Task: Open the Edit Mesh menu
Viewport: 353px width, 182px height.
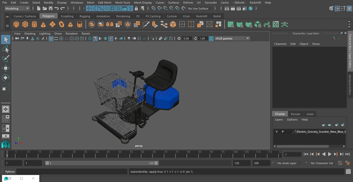Action: click(105, 3)
